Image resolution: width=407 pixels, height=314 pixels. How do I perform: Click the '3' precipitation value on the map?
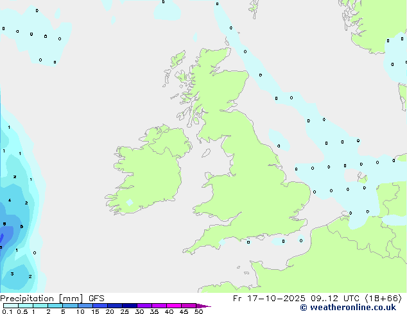click(x=12, y=274)
